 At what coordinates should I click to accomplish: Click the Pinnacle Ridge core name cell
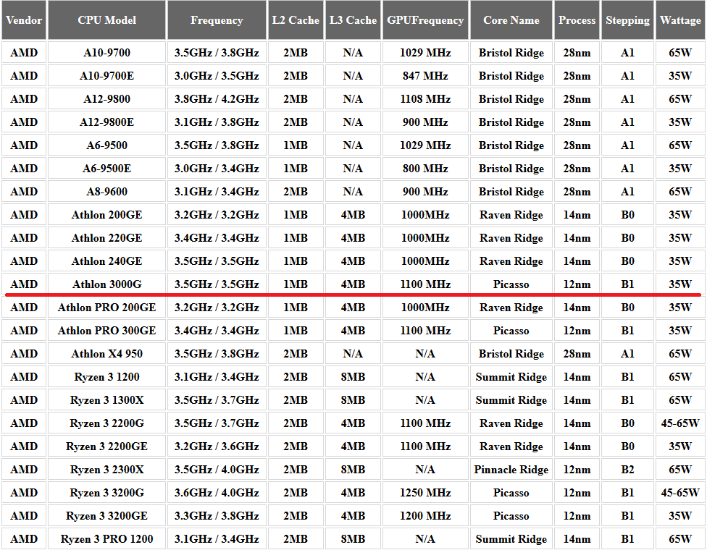coord(511,470)
